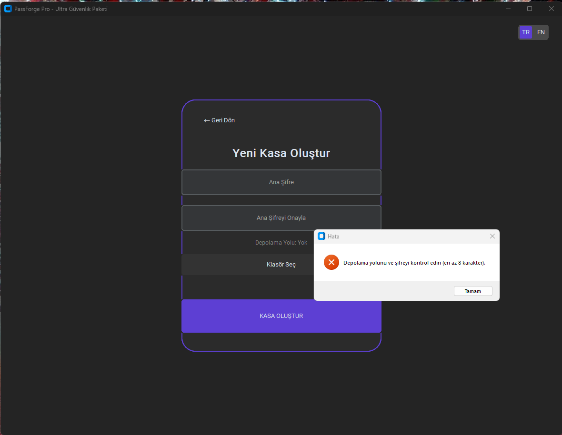Close the PassForge Pro main window

(551, 9)
